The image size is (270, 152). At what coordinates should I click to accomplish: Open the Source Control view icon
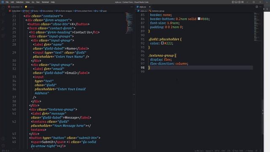(x=3, y=22)
